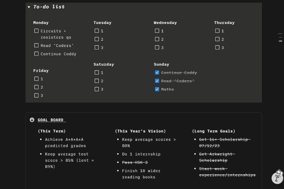Tick Monday's 'Read 'Coders'' checkbox

(x=36, y=45)
